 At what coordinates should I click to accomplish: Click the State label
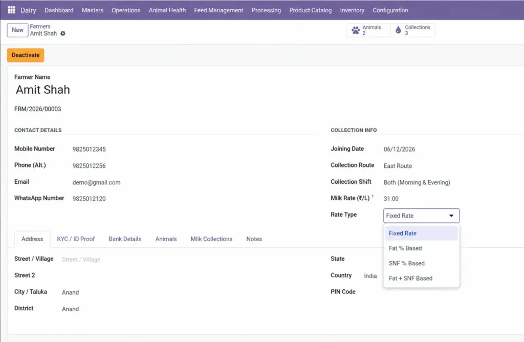click(x=338, y=259)
